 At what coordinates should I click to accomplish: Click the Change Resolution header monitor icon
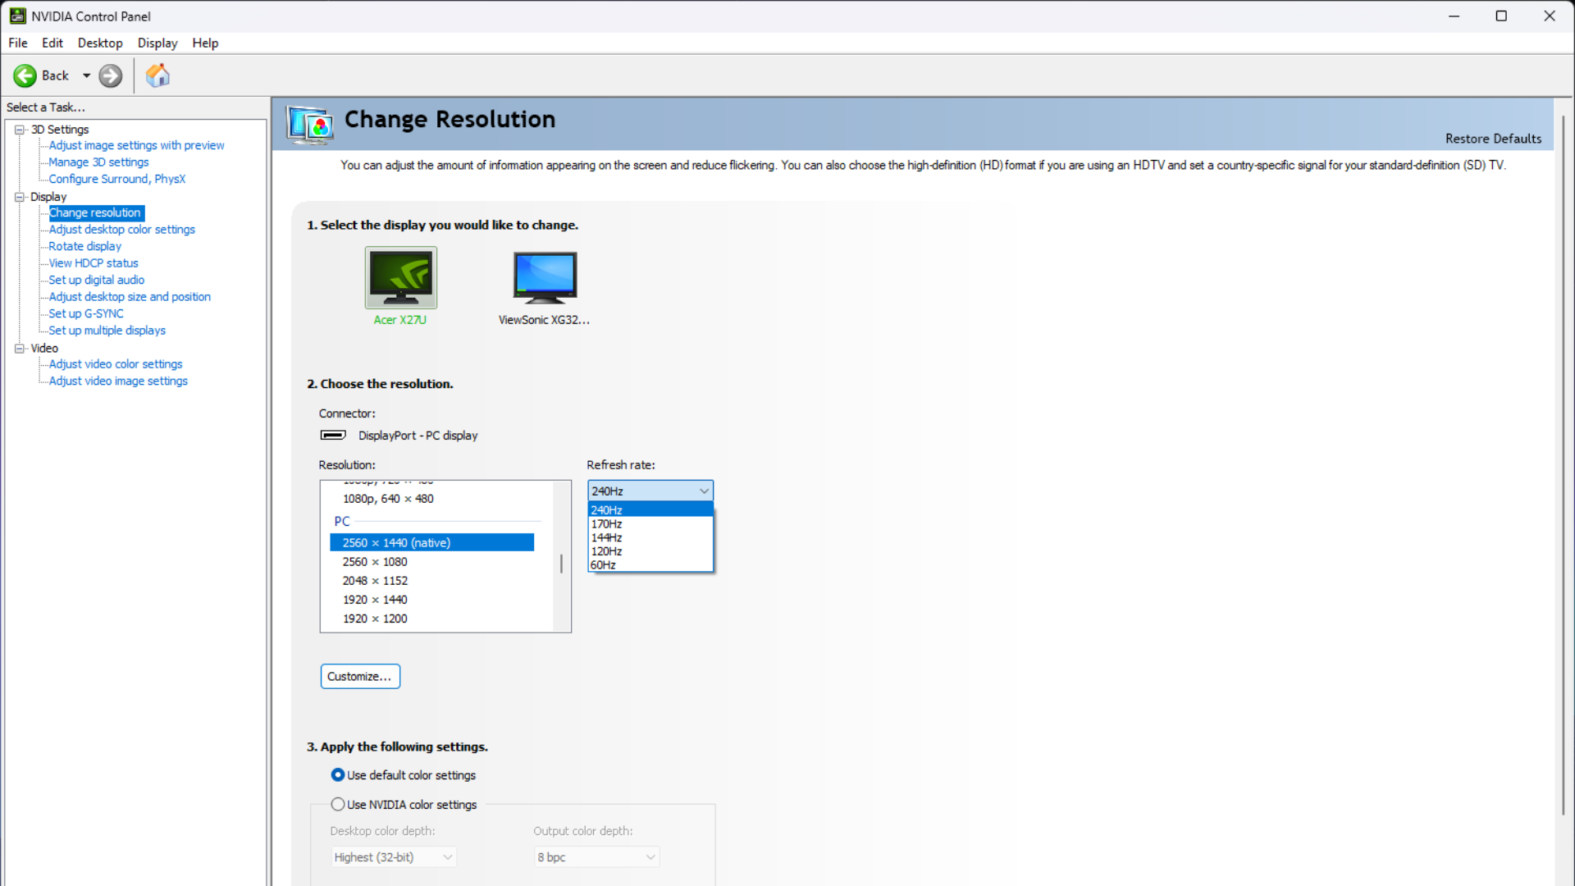click(309, 125)
